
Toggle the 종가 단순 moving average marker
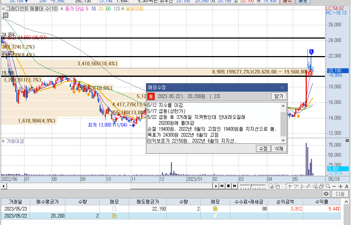coord(62,9)
